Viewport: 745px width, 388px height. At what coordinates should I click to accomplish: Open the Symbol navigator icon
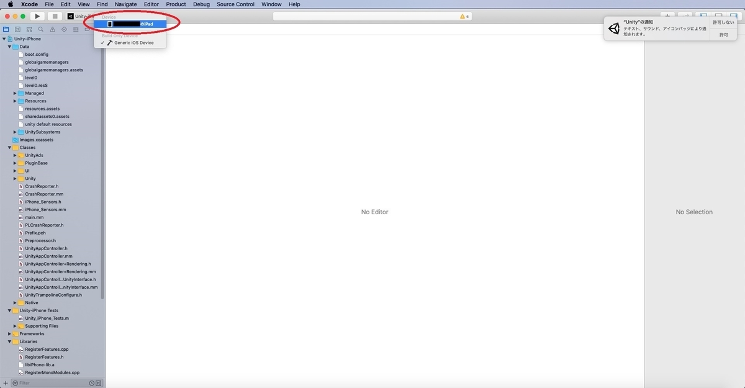tap(29, 29)
